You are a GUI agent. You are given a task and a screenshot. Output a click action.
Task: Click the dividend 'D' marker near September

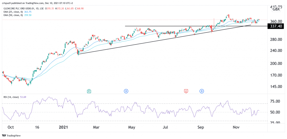pos(202,91)
